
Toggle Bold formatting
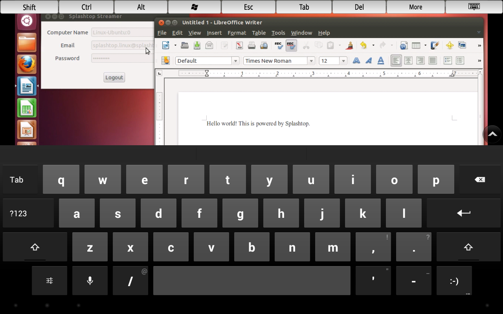[x=356, y=60]
